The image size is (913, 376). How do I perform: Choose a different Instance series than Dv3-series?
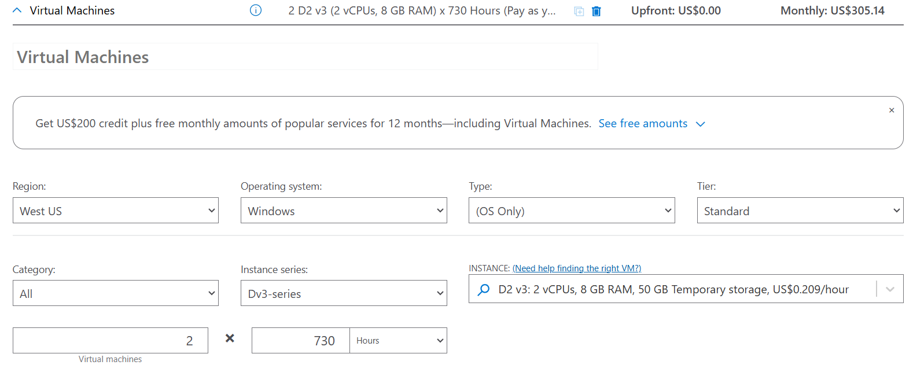tap(344, 293)
